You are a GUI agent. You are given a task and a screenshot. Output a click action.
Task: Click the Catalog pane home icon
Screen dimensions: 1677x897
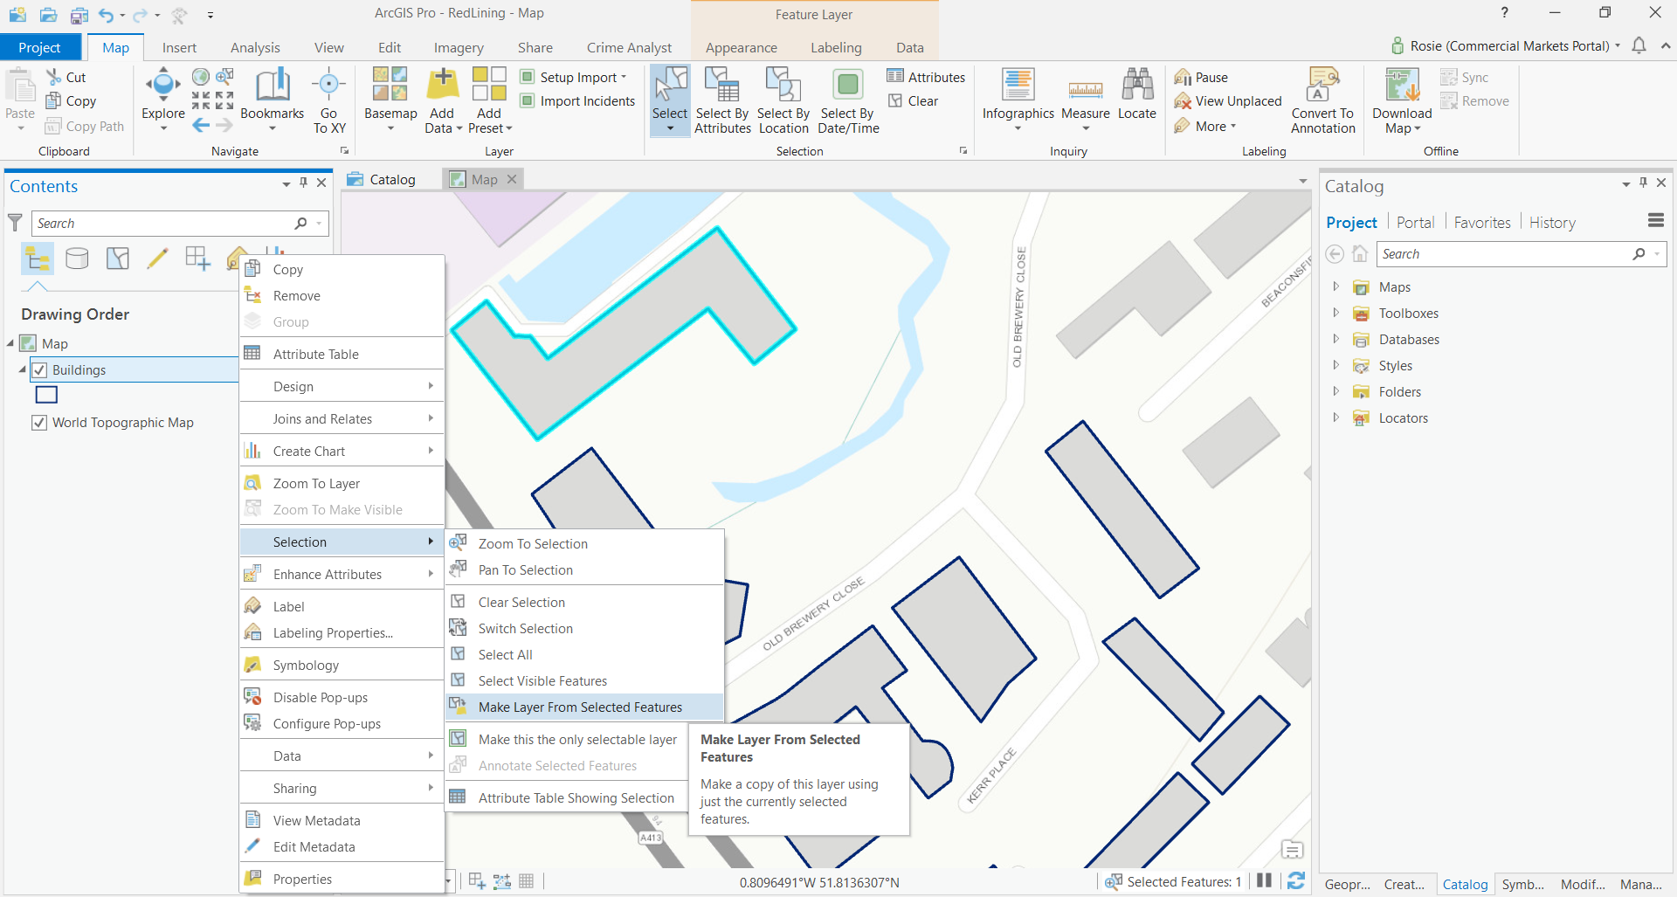pos(1360,254)
